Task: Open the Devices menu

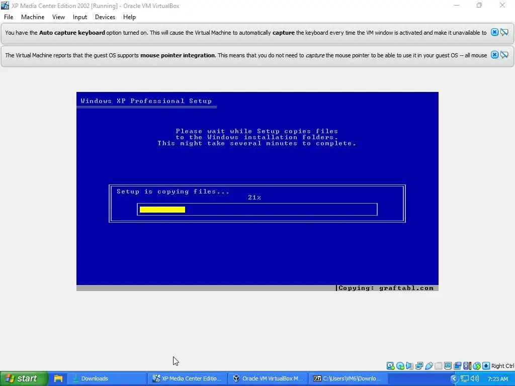Action: [x=105, y=17]
